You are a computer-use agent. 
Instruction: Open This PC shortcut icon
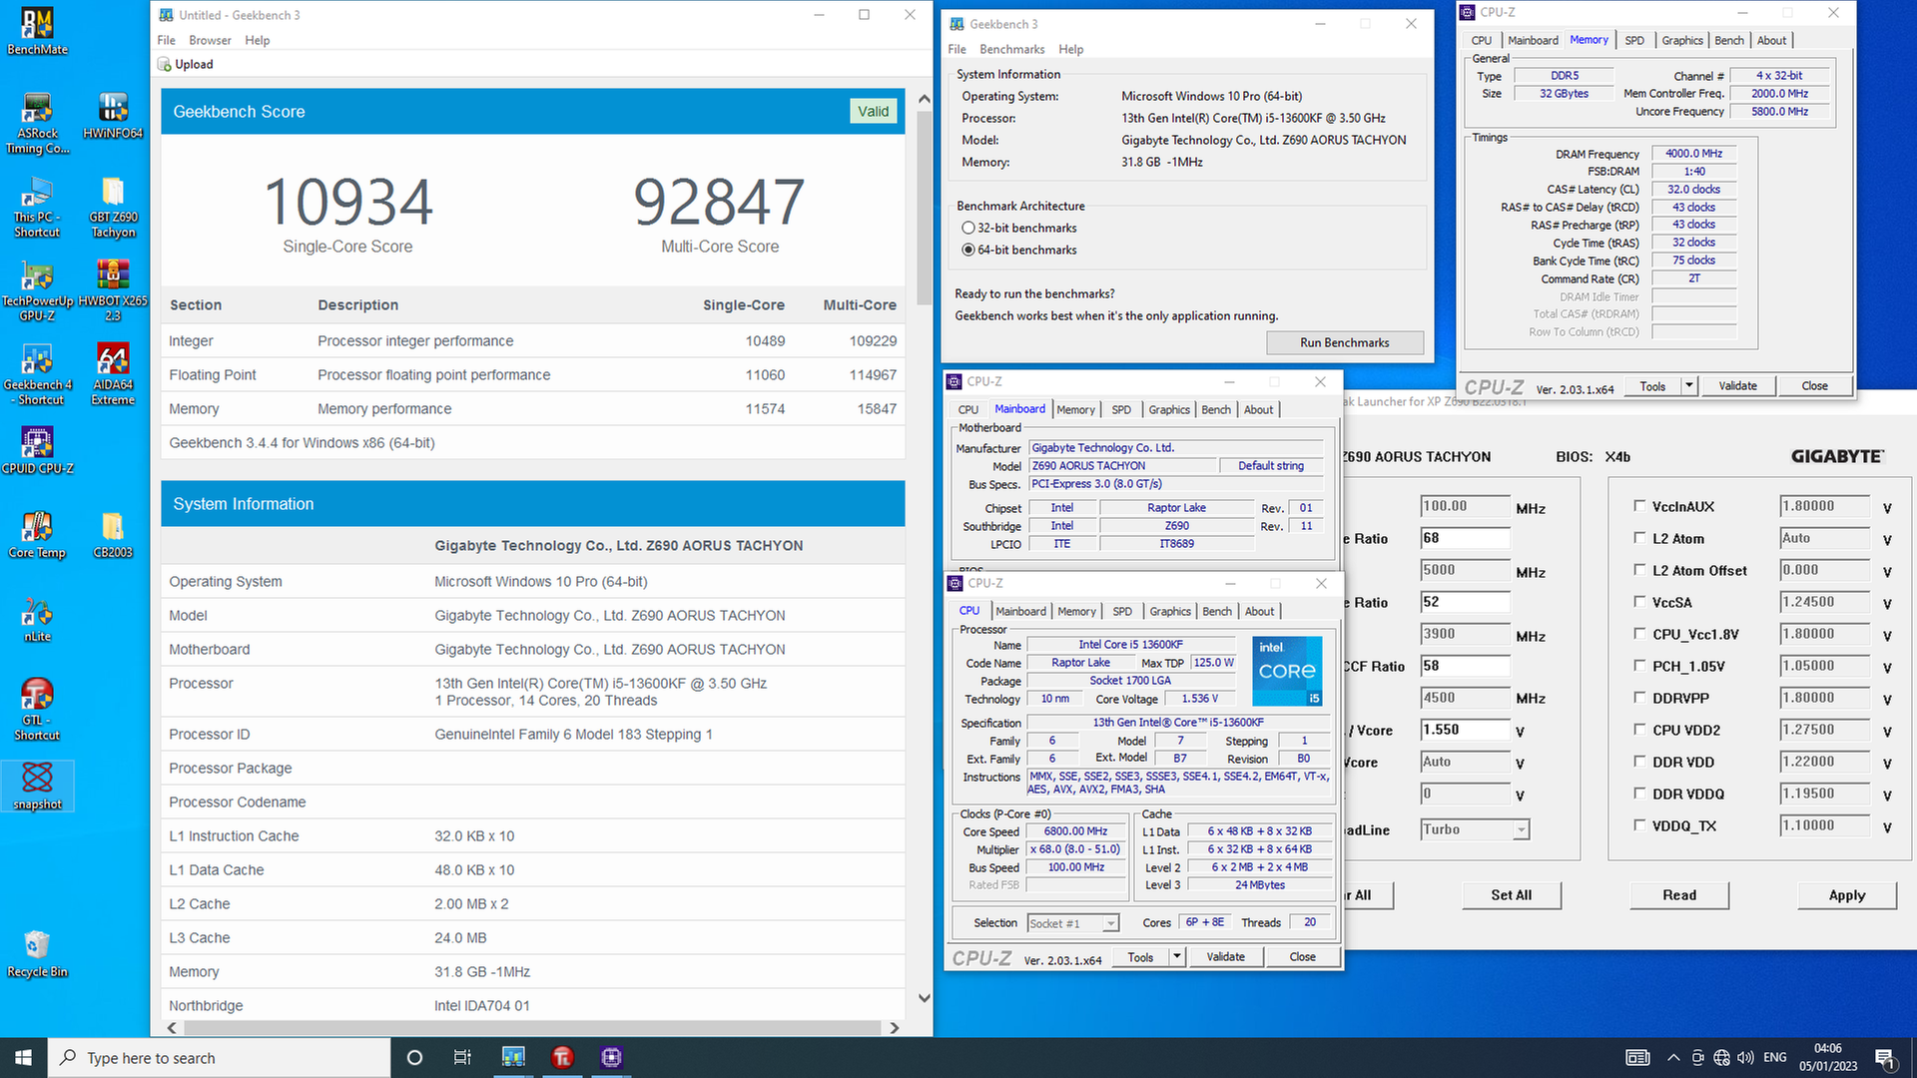coord(37,207)
